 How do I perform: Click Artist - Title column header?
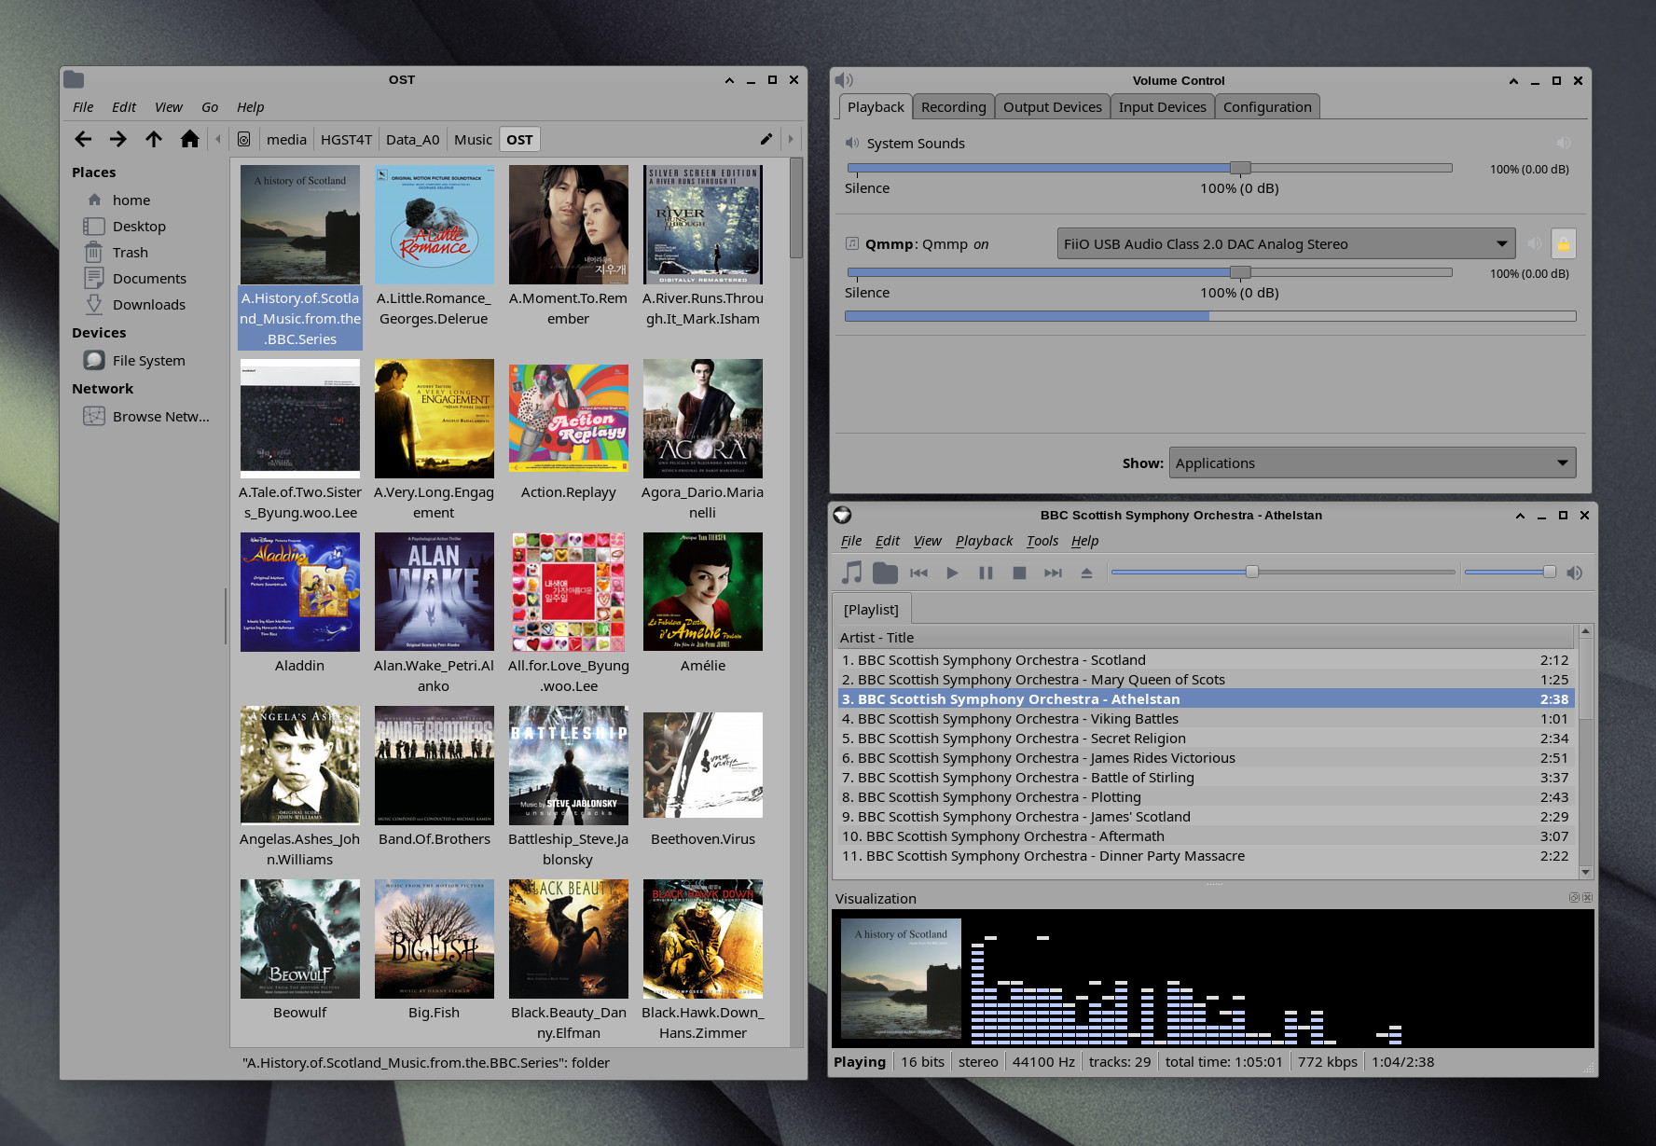(x=1203, y=638)
